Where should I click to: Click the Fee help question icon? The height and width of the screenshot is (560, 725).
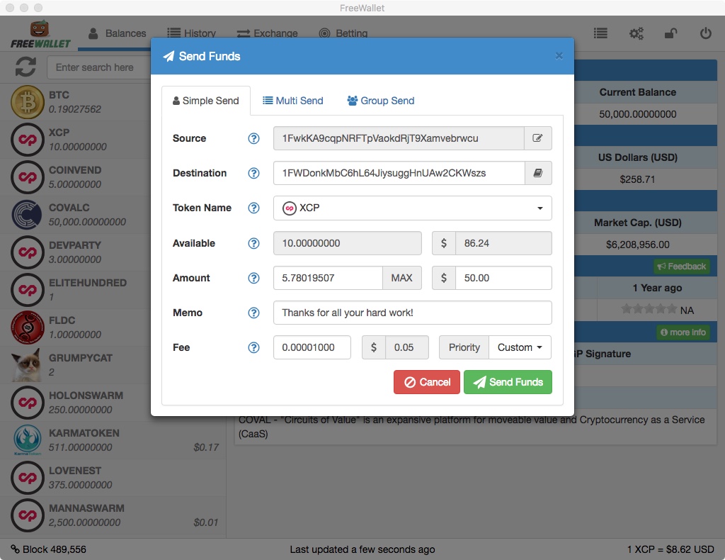pos(253,347)
